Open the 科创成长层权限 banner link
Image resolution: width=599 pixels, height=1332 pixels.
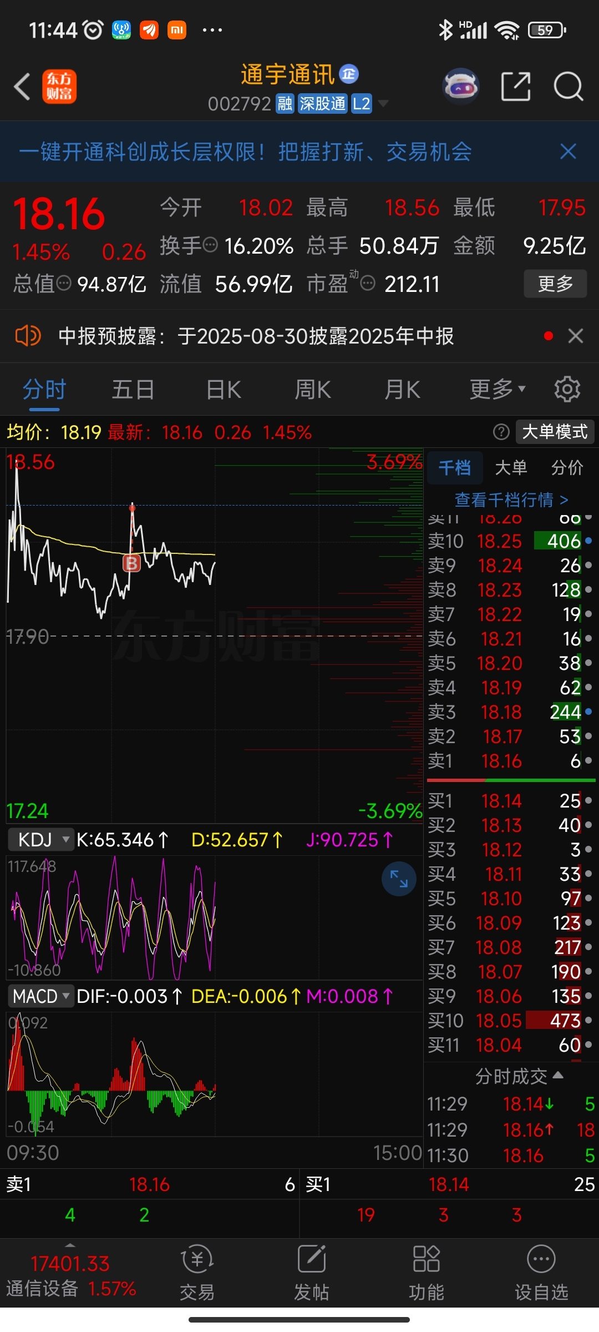point(245,152)
